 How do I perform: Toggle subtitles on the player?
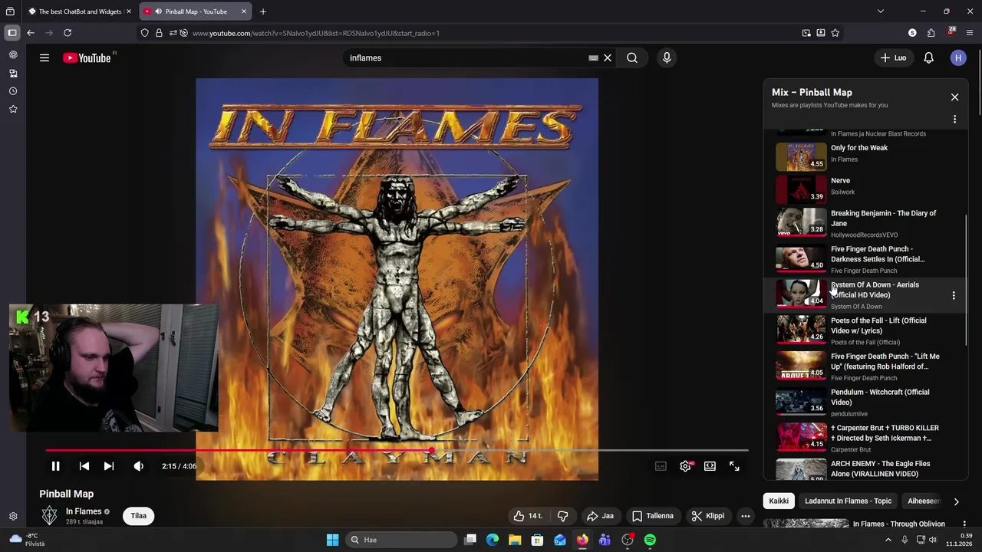(x=661, y=466)
